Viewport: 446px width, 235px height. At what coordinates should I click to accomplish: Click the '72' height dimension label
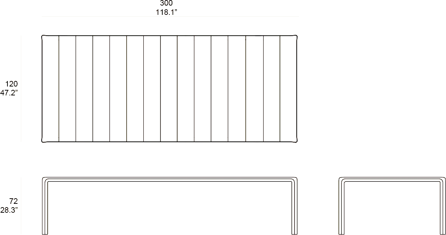(x=13, y=201)
